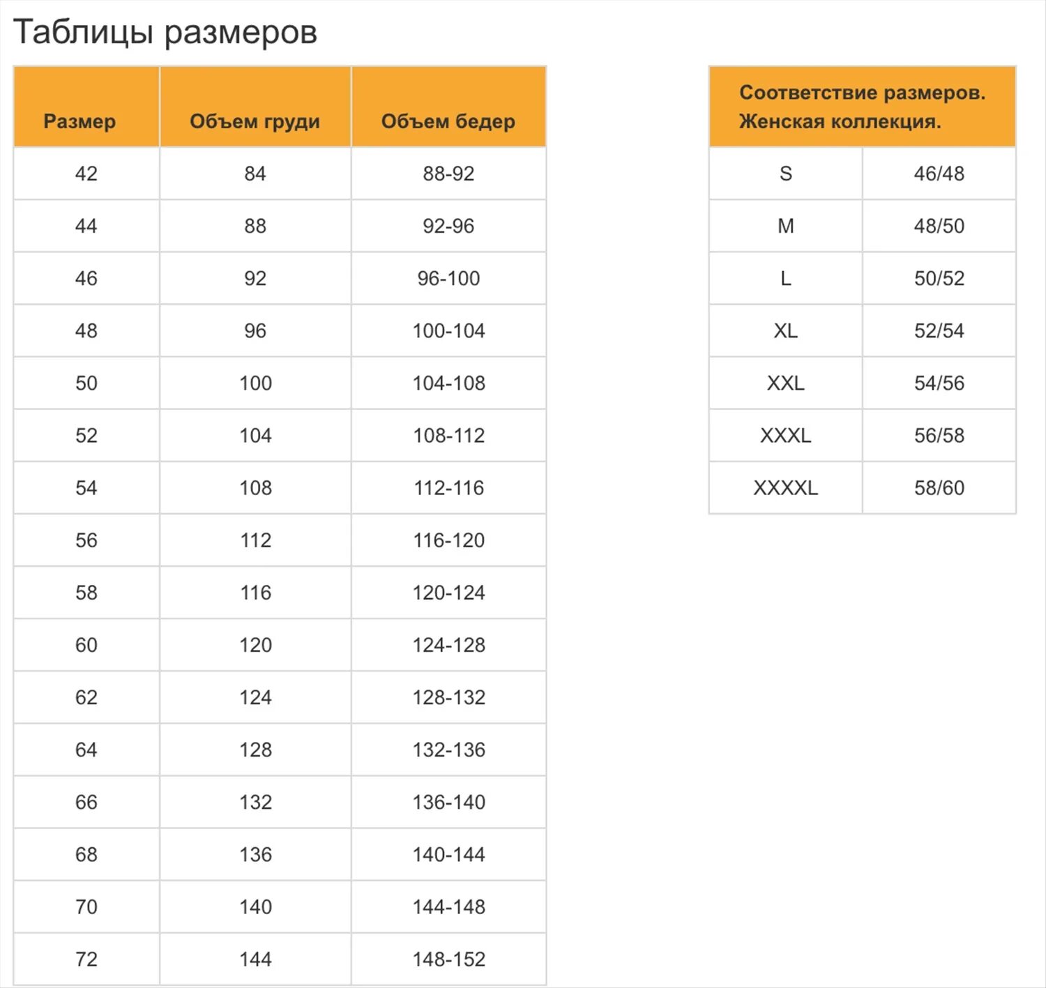Click size 42 cell
1046x988 pixels.
point(86,174)
